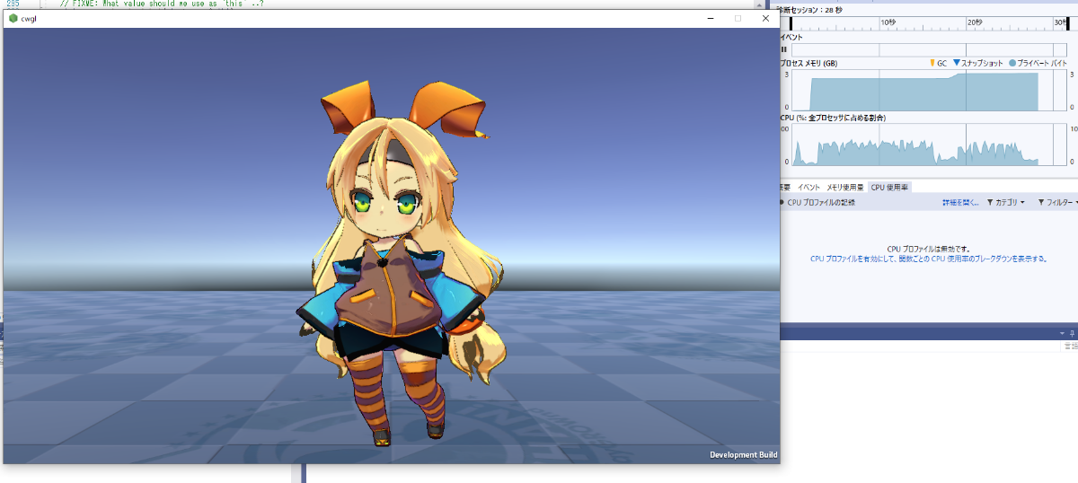Click the イベント track row
Image resolution: width=1078 pixels, height=483 pixels.
pos(928,49)
